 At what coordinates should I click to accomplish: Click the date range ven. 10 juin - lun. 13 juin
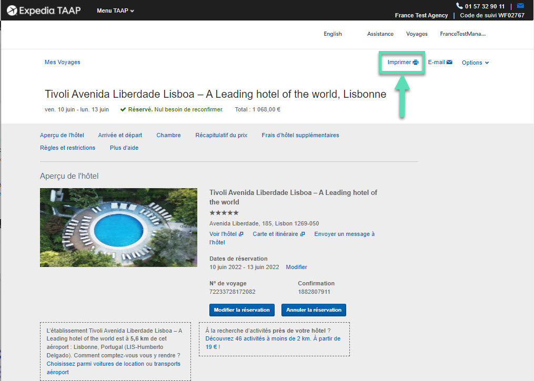tap(77, 109)
